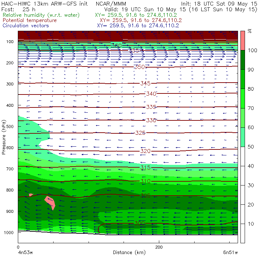Click the pink above-100% color bar segment
The image size is (259, 259).
pyautogui.click(x=243, y=41)
